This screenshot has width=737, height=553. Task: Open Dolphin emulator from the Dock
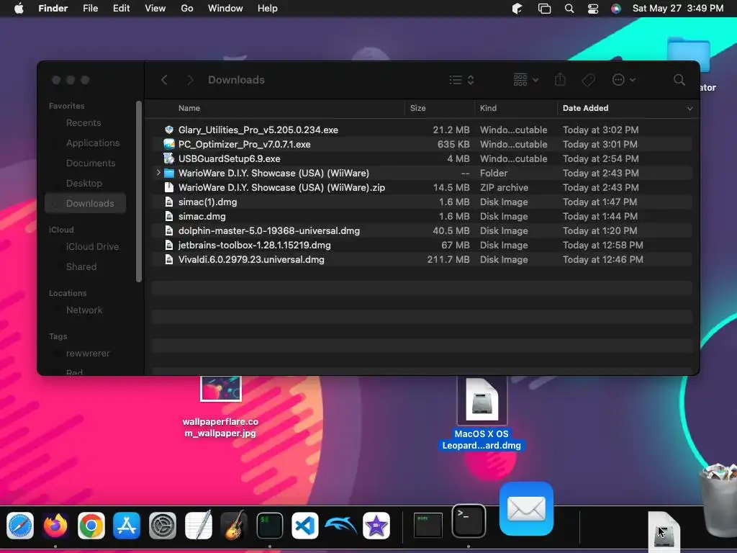(x=340, y=525)
